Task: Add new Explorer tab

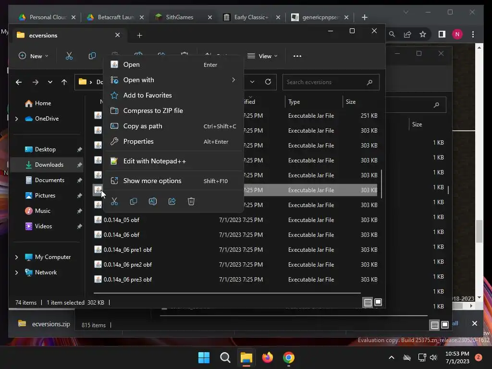Action: pos(140,36)
